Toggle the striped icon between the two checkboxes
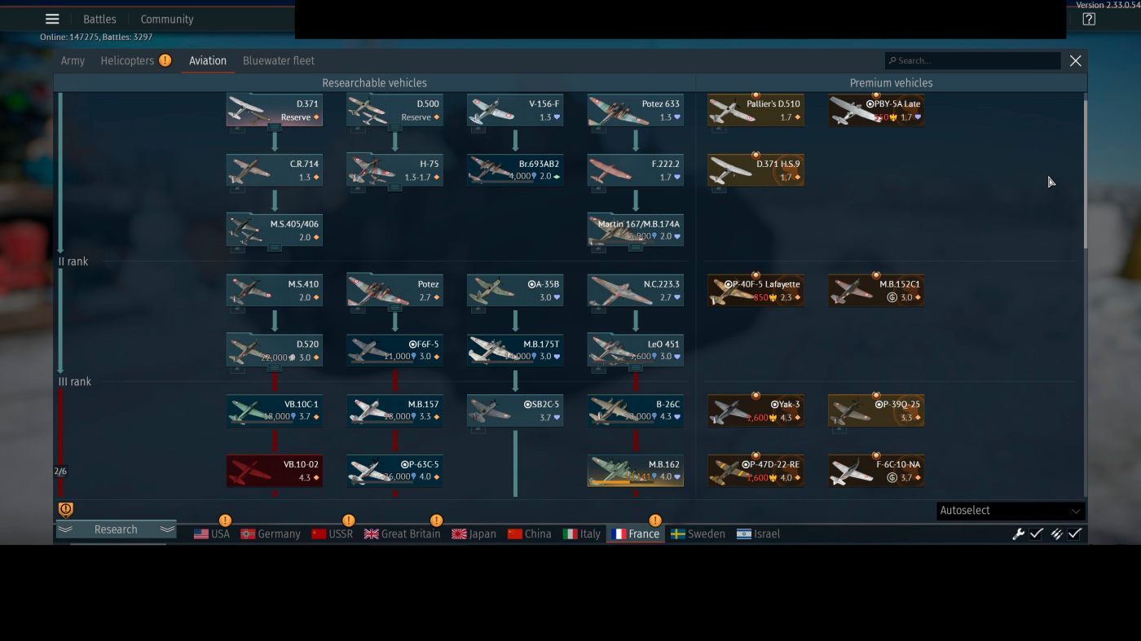 (1056, 534)
